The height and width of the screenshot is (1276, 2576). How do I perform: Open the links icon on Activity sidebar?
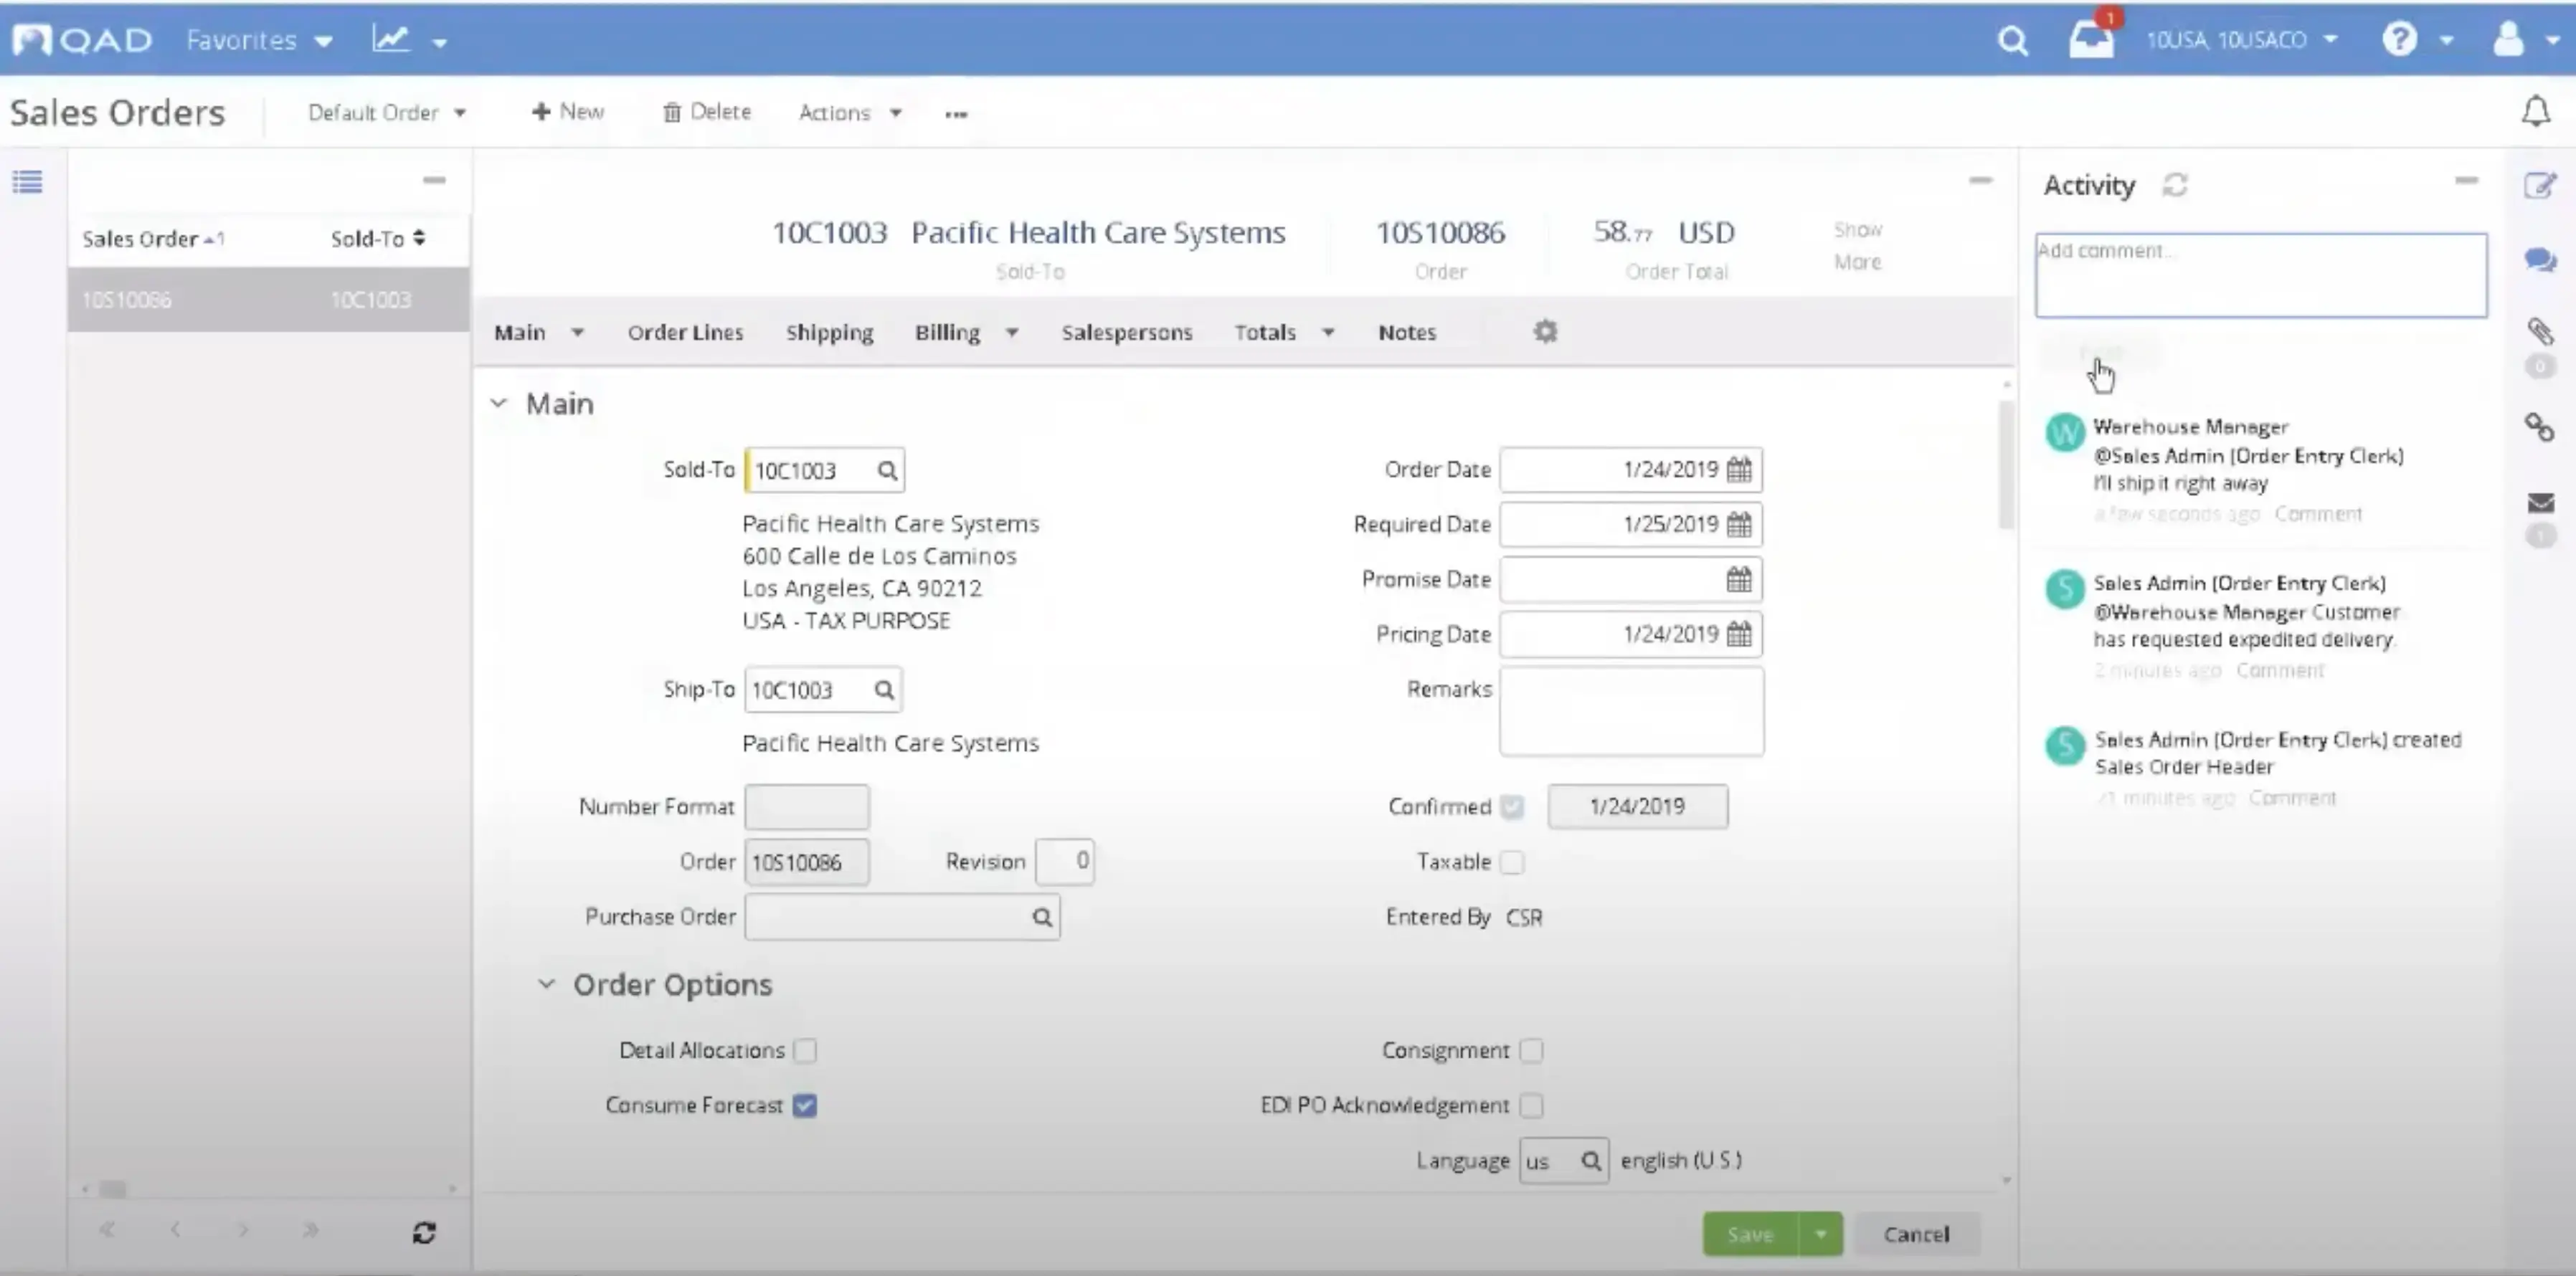(2540, 428)
